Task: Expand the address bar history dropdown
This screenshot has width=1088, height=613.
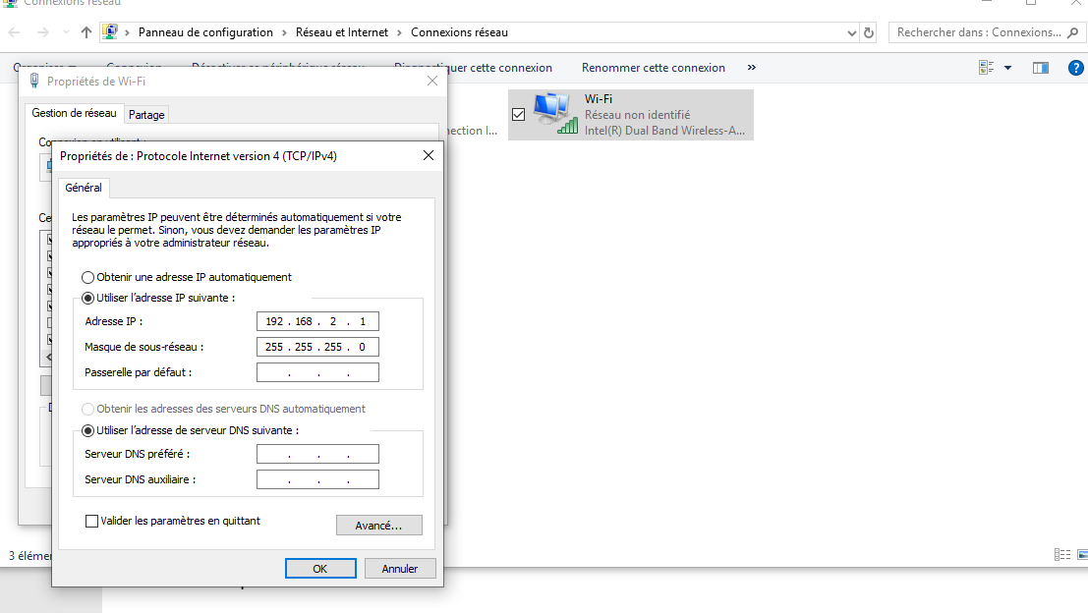Action: click(851, 32)
